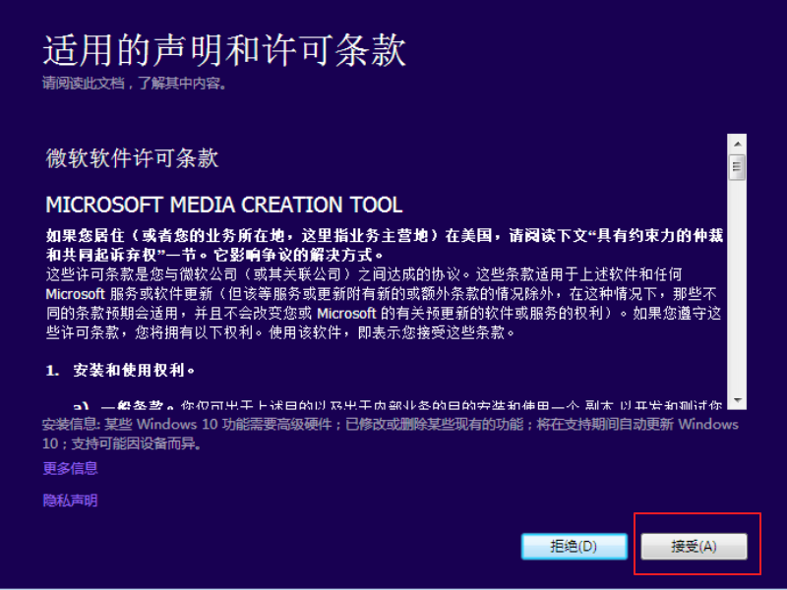Click the 微软软件许可条款 heading text
Viewport: 787px width, 590px height.
132,158
